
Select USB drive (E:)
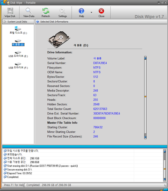tap(18, 54)
